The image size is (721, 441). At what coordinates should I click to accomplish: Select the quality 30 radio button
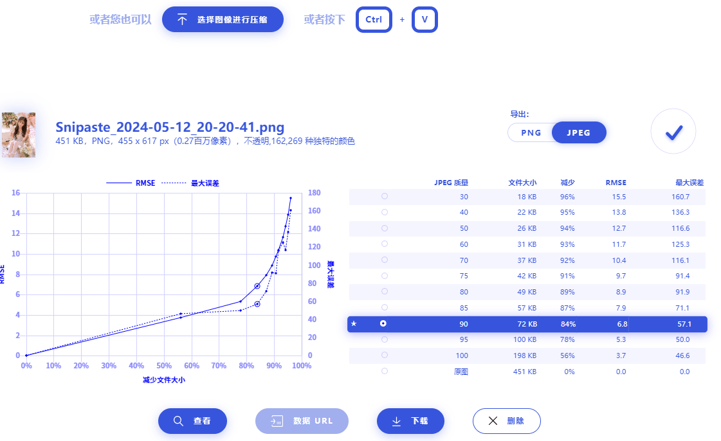(x=385, y=197)
